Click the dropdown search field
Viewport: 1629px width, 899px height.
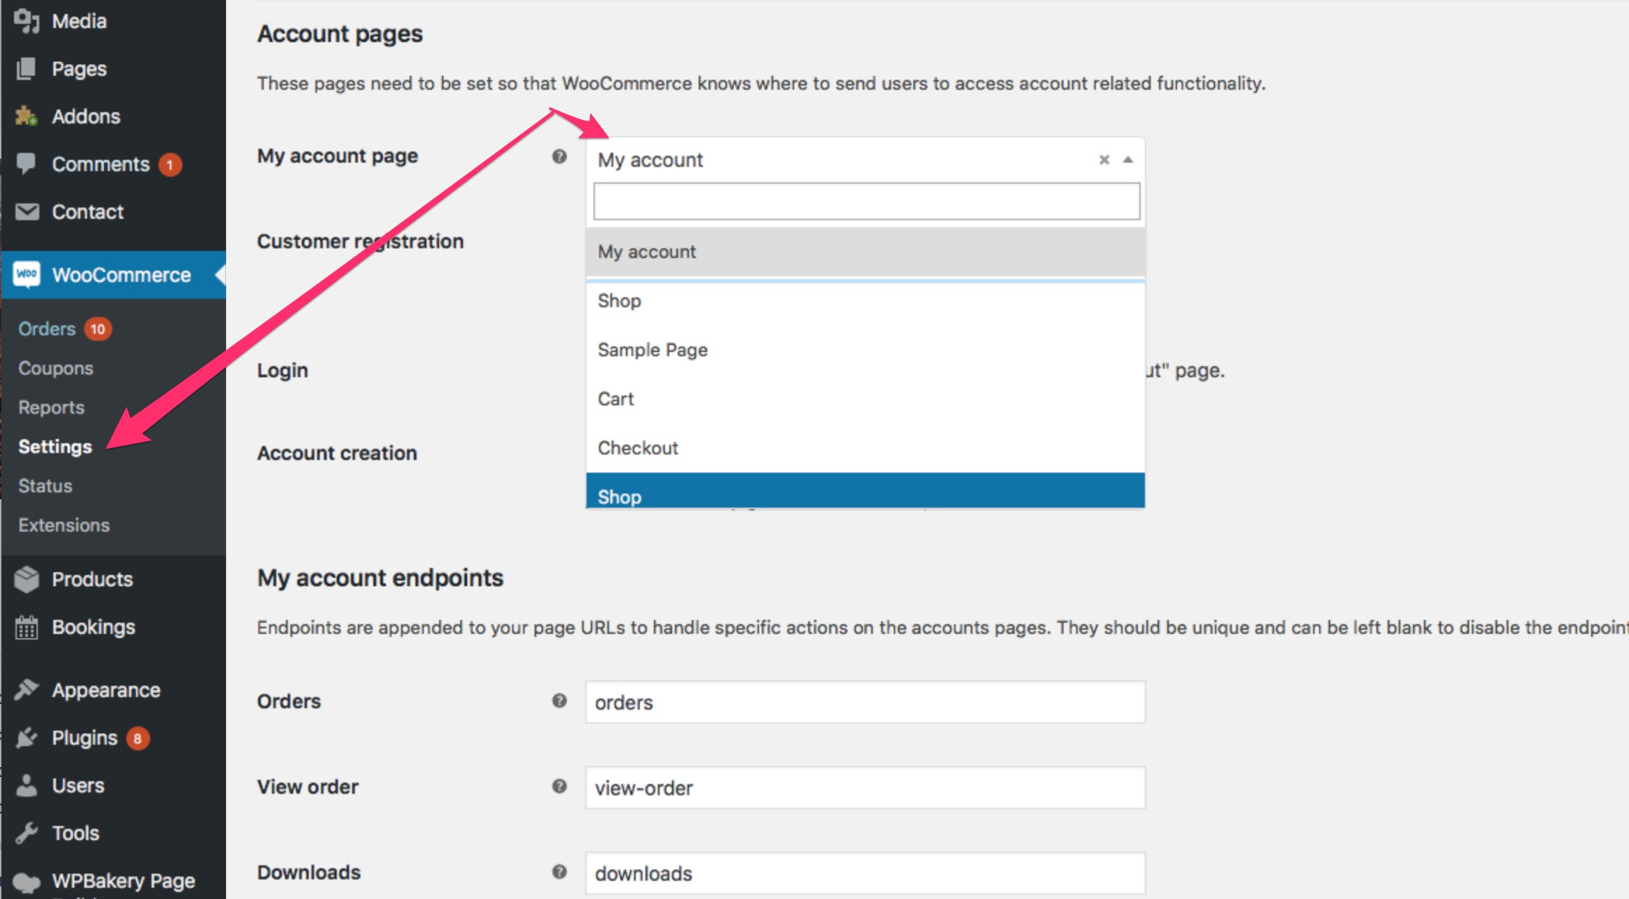tap(866, 201)
